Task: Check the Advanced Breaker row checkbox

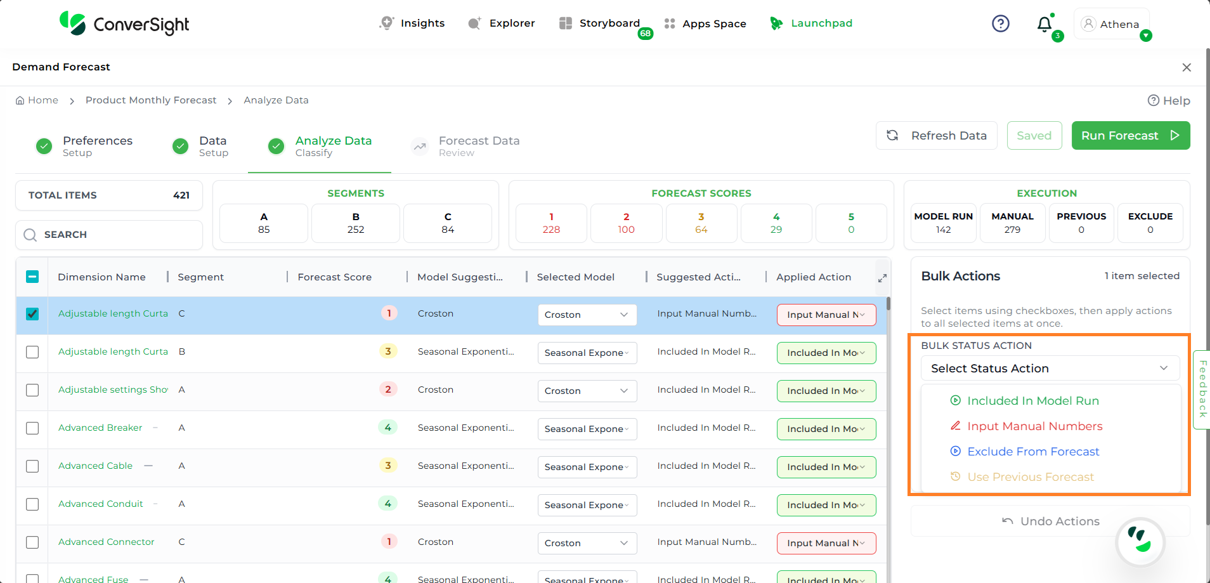Action: pyautogui.click(x=32, y=428)
